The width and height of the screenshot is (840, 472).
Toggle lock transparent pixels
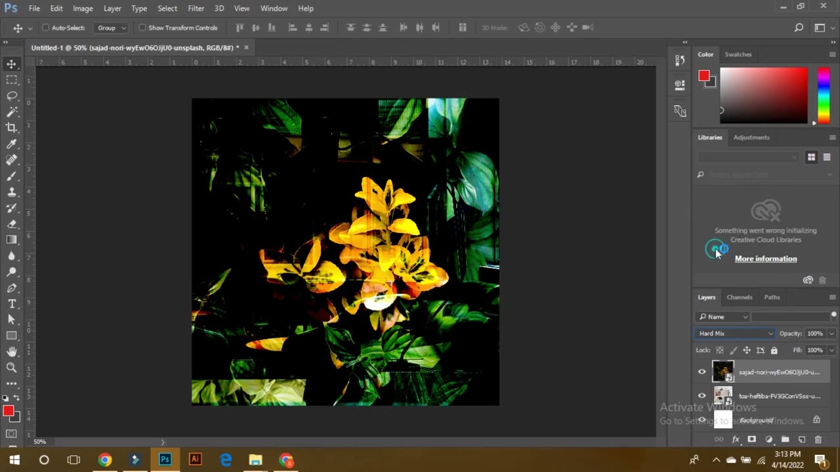[720, 351]
